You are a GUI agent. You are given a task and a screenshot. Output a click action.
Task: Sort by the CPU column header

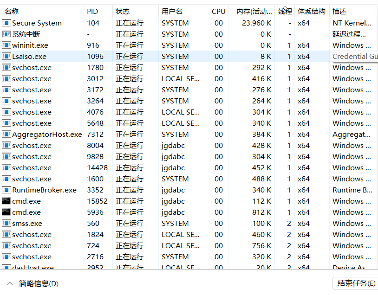click(216, 11)
